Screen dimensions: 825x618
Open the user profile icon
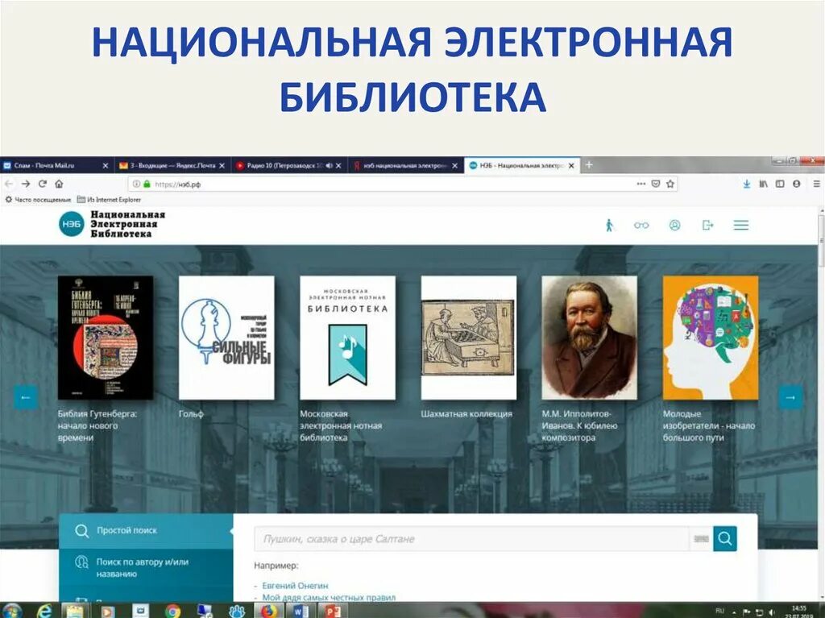[674, 226]
